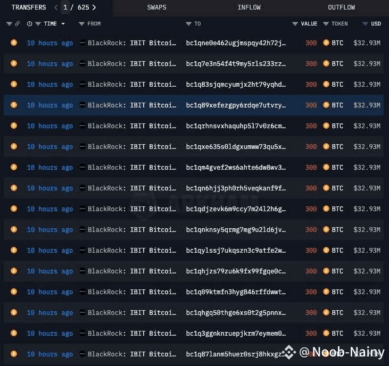
Task: Click BlackRock entity logo in bc1qhgq50 row
Action: click(82, 313)
